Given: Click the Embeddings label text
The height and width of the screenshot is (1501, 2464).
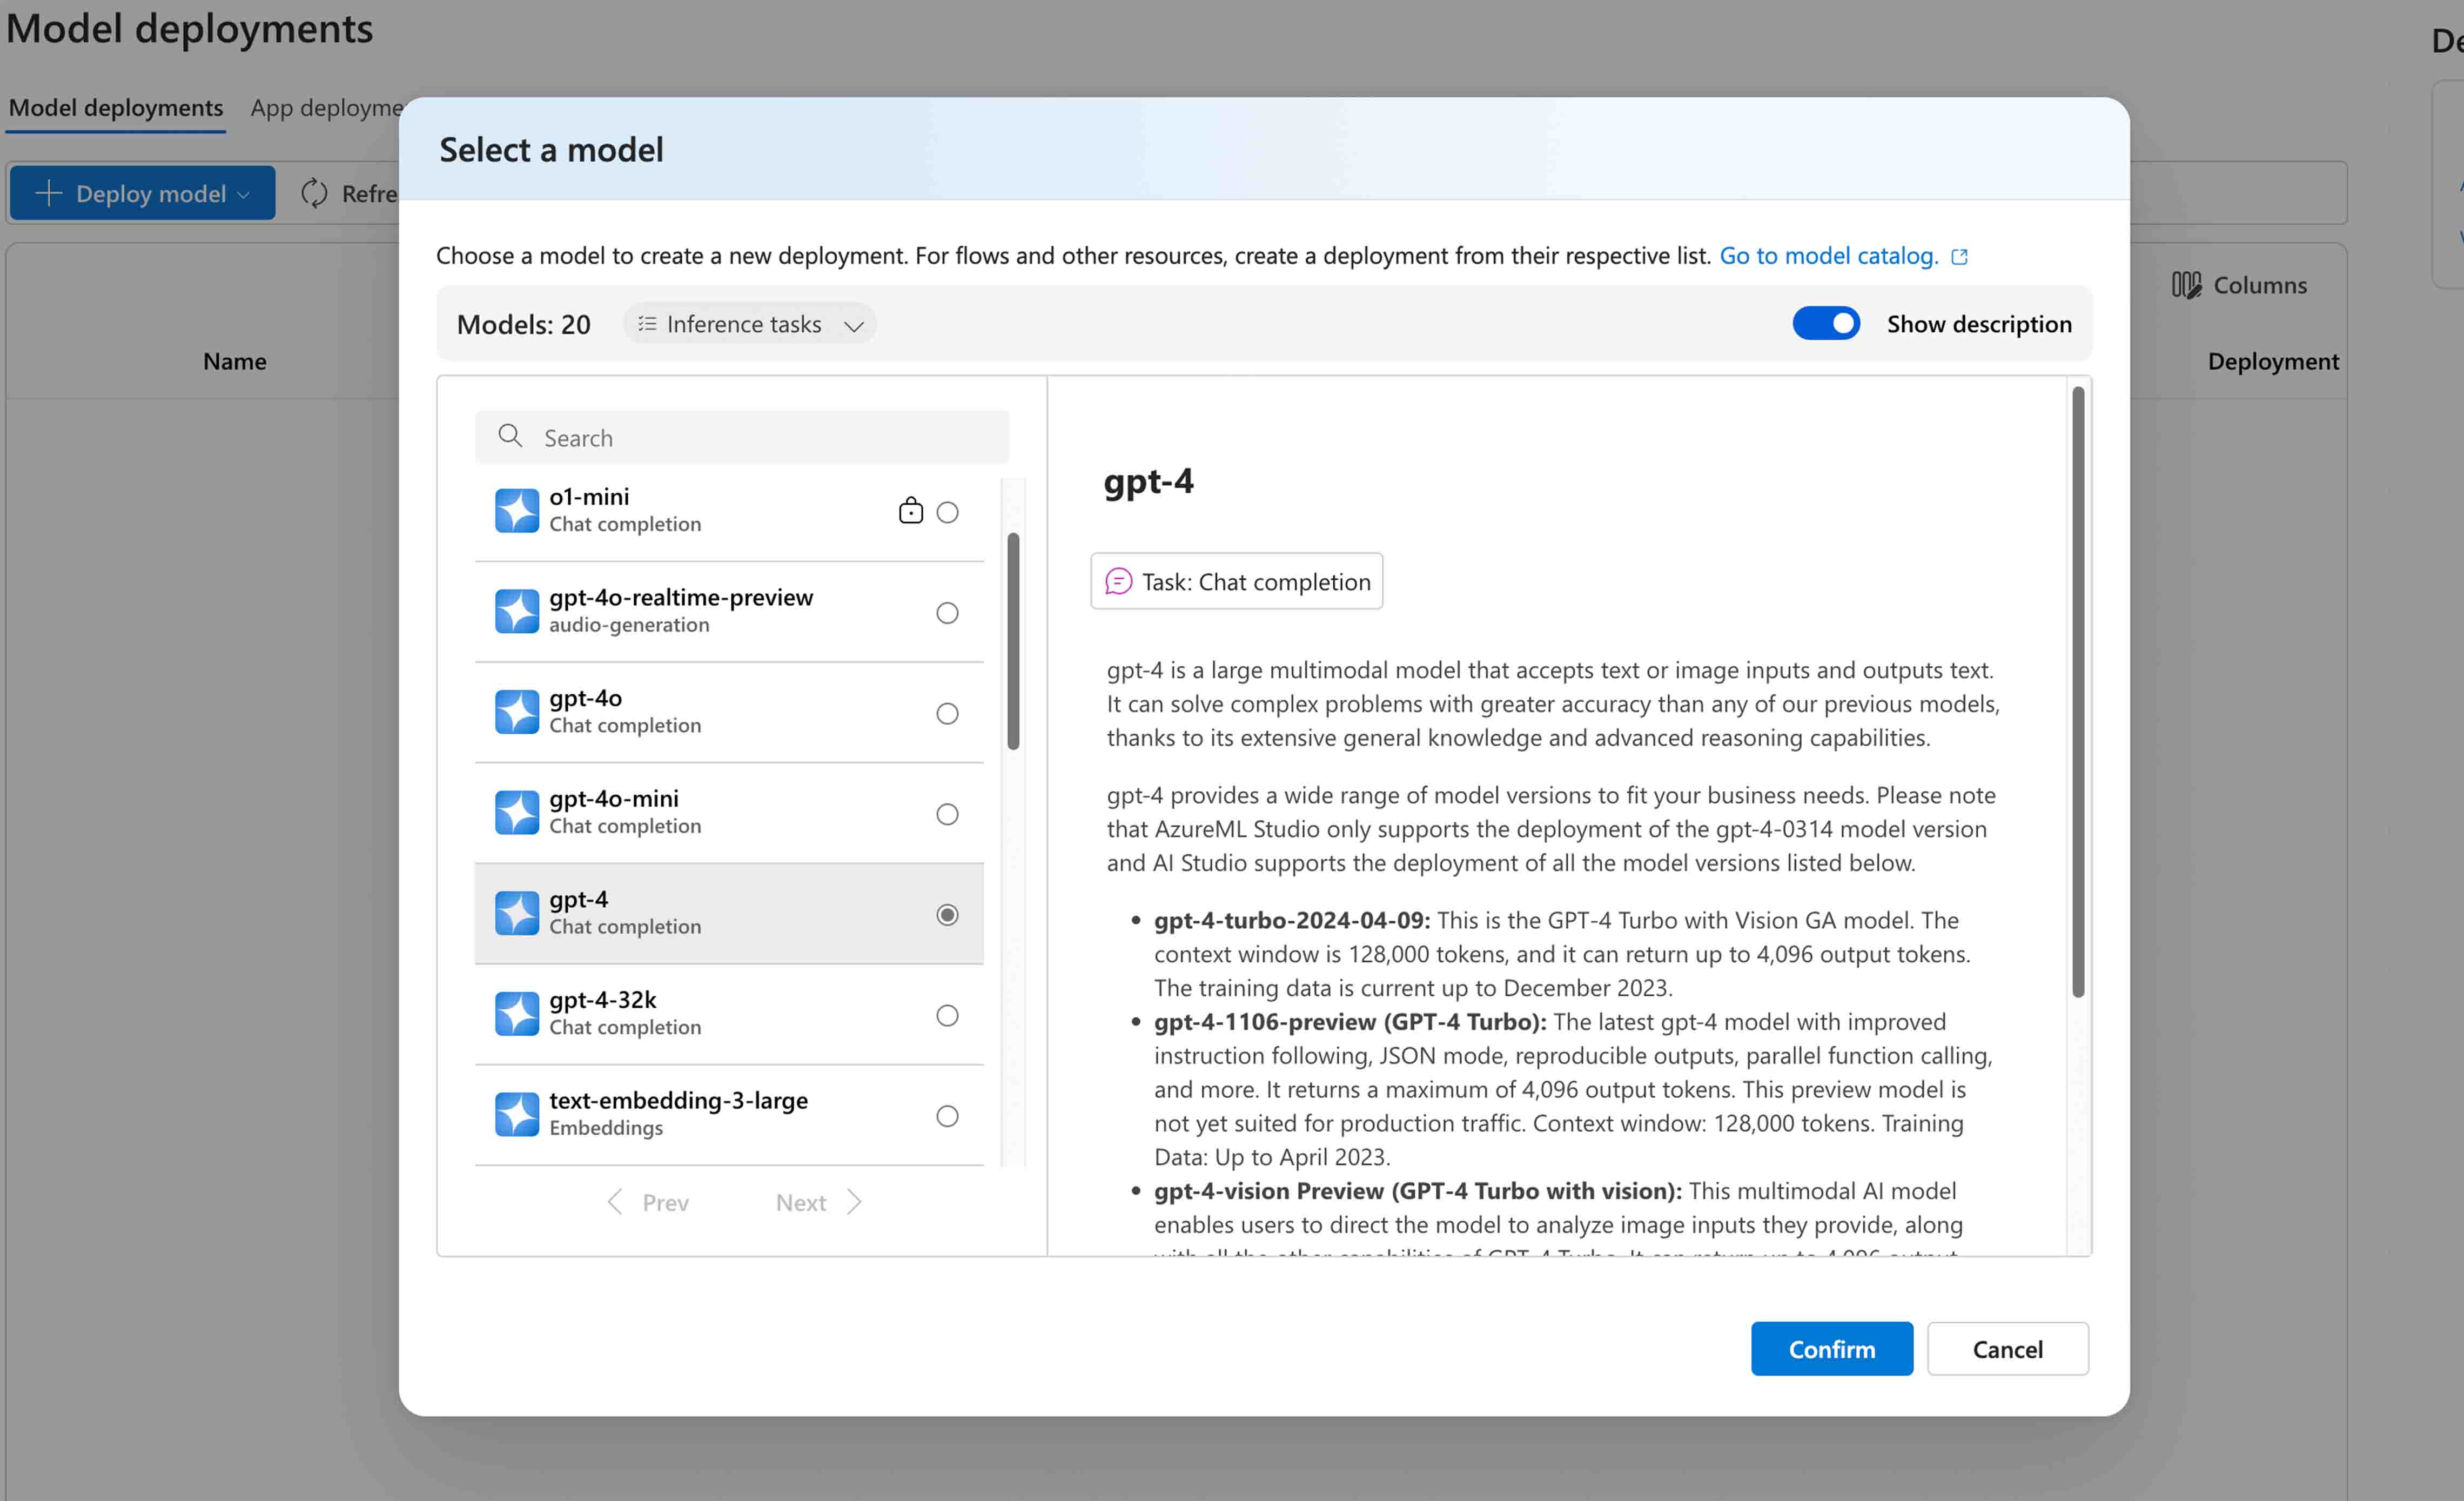Looking at the screenshot, I should pyautogui.click(x=606, y=1128).
